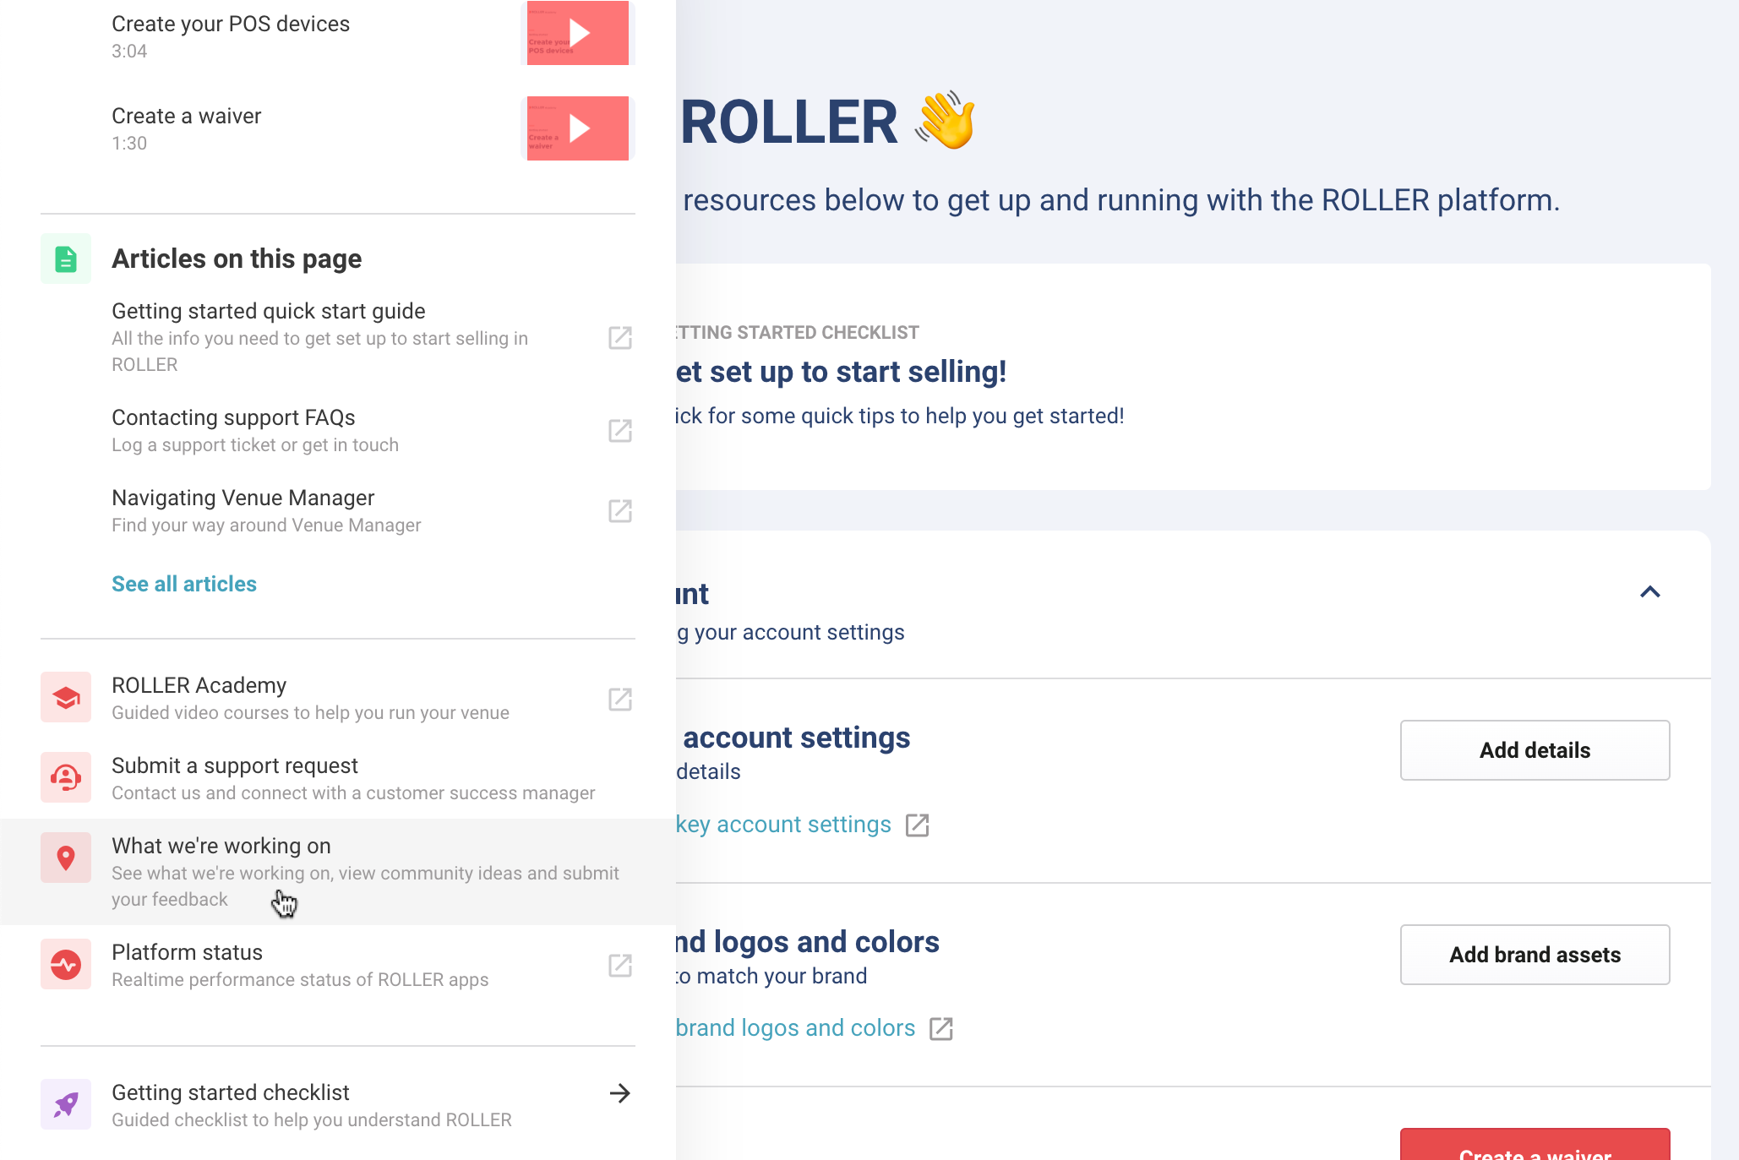
Task: Click the red Create a waiver button
Action: point(1535,1145)
